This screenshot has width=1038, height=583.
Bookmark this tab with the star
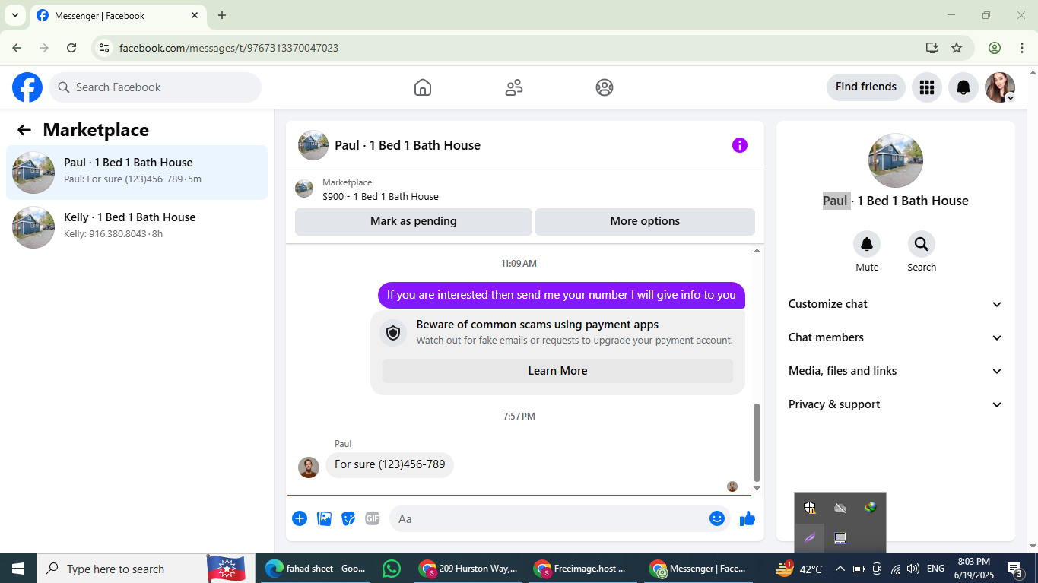click(957, 48)
